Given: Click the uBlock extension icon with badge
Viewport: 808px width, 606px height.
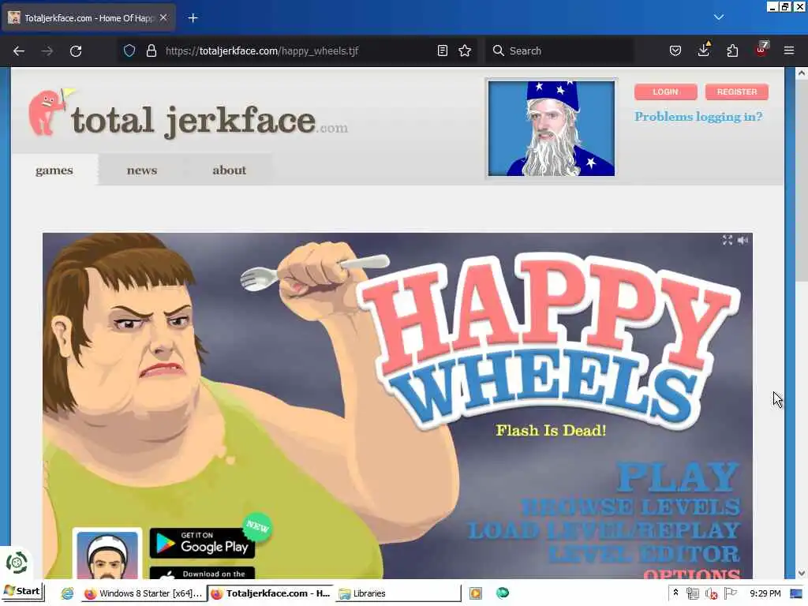Looking at the screenshot, I should tap(761, 49).
